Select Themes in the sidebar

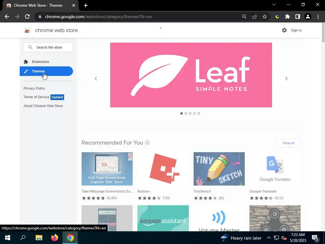(x=46, y=71)
